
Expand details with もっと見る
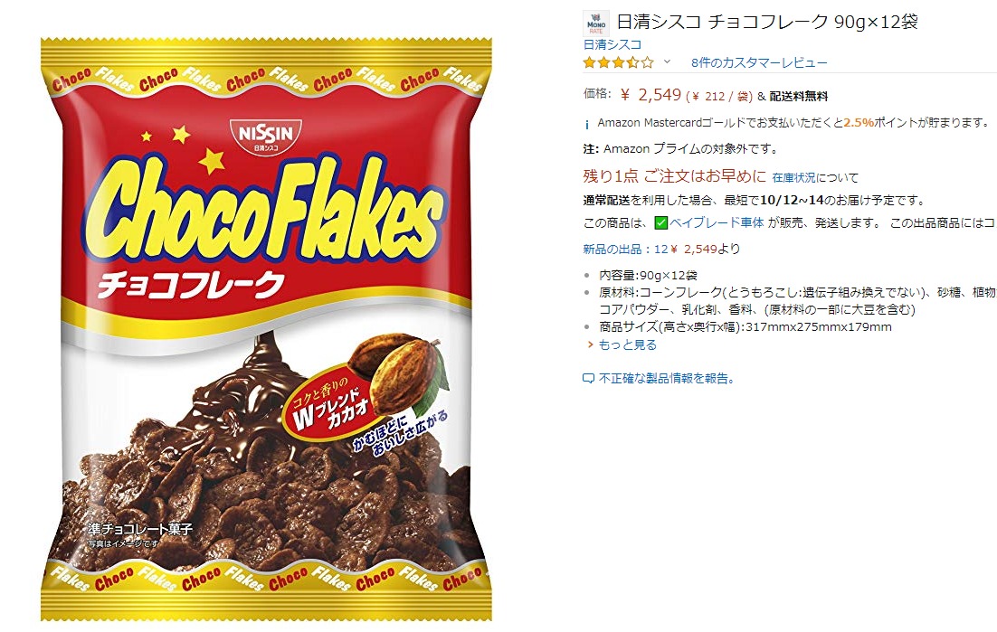coord(627,344)
